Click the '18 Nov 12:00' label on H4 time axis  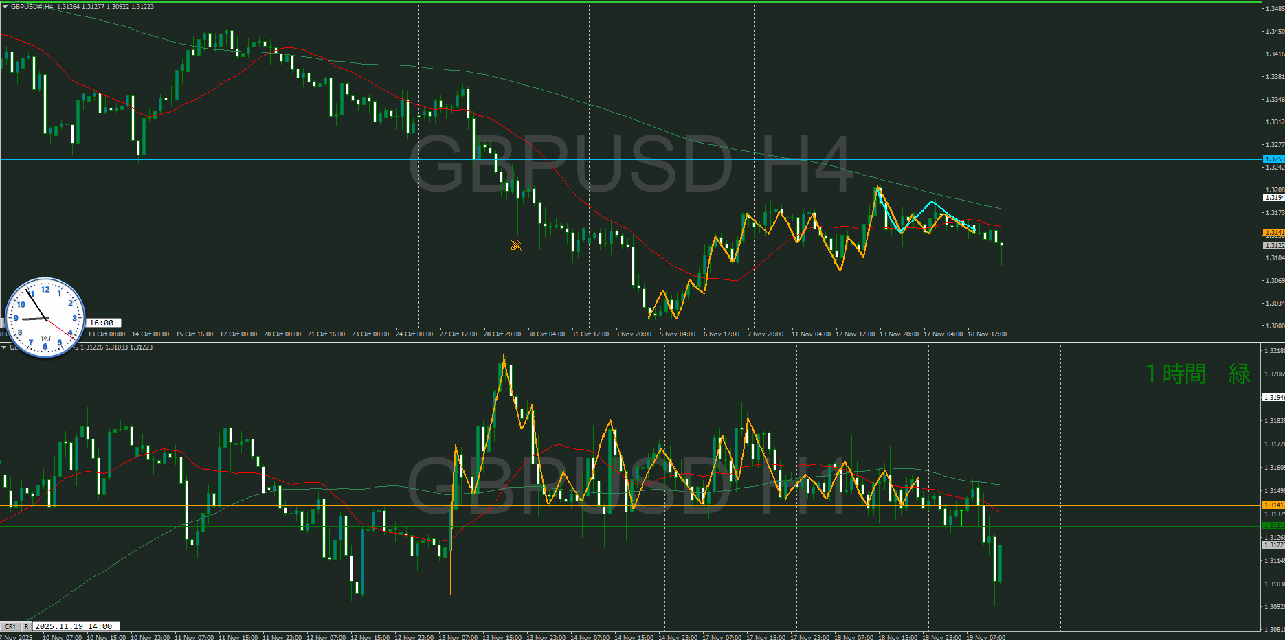pyautogui.click(x=987, y=334)
